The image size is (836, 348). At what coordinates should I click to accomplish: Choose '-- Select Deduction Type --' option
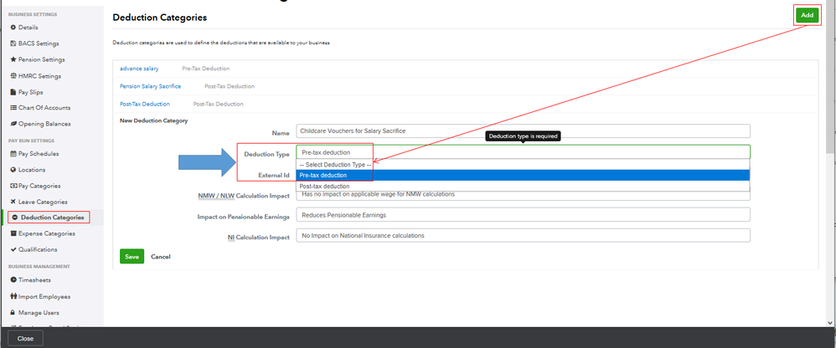(x=523, y=165)
